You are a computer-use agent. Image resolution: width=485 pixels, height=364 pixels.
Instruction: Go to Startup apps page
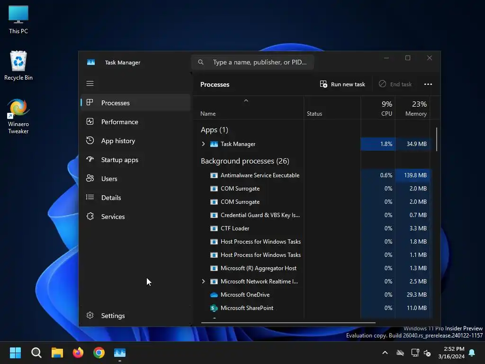click(x=135, y=160)
